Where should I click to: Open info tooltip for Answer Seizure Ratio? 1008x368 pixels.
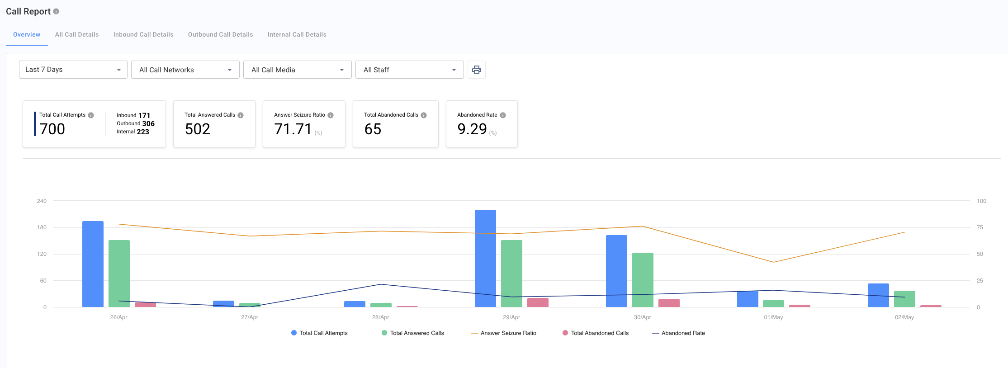[x=331, y=115]
